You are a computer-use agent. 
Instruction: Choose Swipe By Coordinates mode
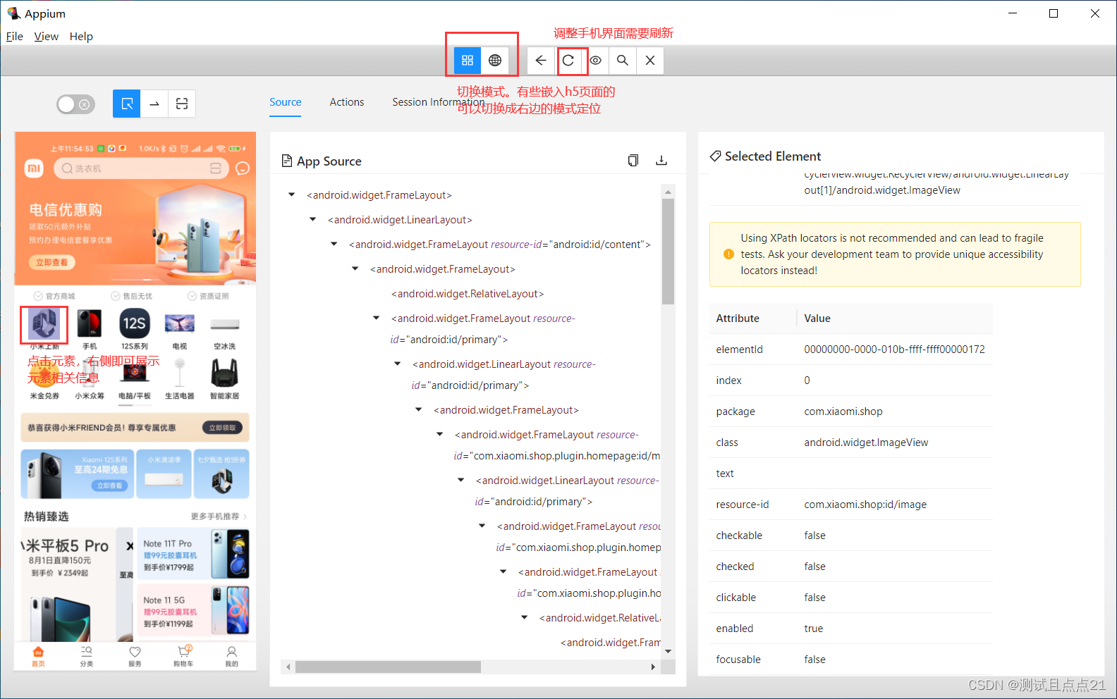pyautogui.click(x=154, y=104)
